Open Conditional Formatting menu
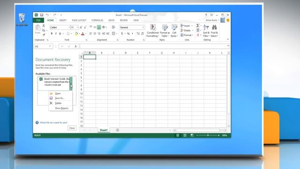300x169 pixels. tap(153, 31)
